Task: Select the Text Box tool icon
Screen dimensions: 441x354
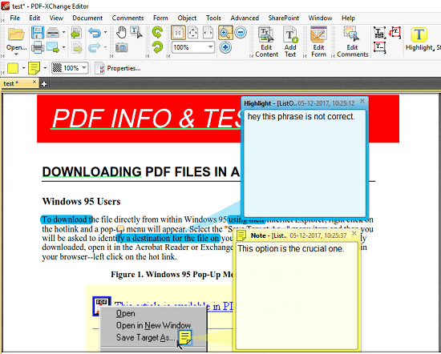Action: click(379, 47)
